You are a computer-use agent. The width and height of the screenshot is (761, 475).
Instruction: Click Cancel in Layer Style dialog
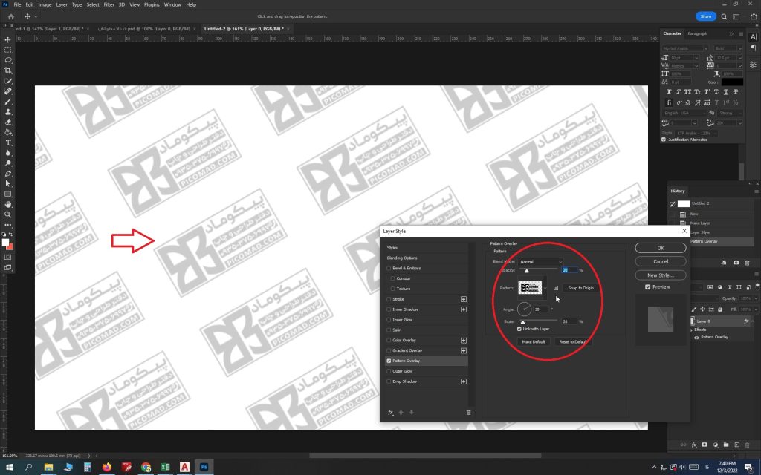(661, 261)
